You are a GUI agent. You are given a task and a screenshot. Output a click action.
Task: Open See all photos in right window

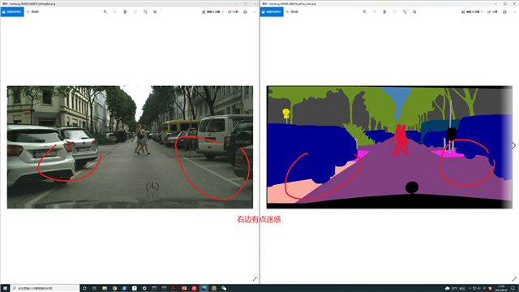click(272, 12)
